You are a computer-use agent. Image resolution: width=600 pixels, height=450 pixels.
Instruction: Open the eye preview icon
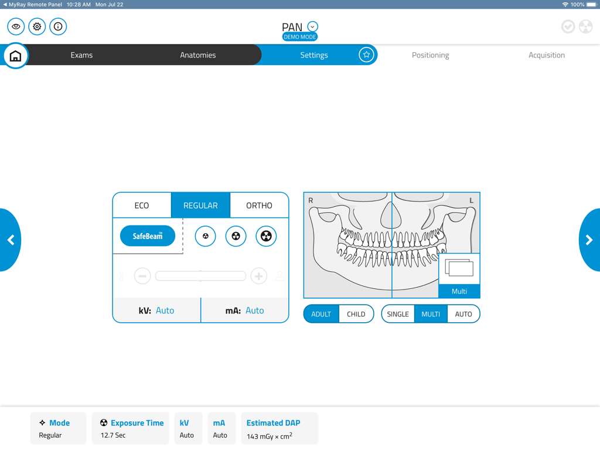(15, 26)
